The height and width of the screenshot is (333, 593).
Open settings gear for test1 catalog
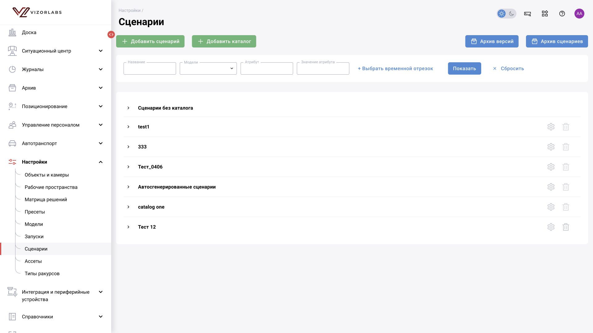pyautogui.click(x=551, y=127)
